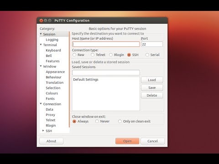This screenshot has height=164, width=219.
Task: Open the Behaviour category
Action: (53, 77)
